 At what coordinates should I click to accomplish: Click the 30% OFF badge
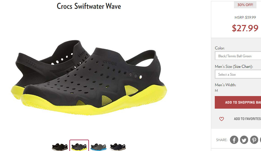coord(245,5)
